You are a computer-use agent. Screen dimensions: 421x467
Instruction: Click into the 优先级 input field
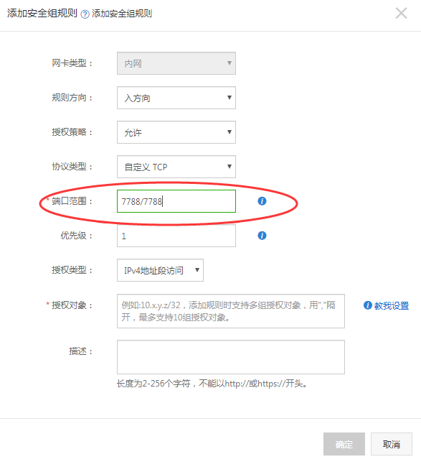tap(176, 236)
